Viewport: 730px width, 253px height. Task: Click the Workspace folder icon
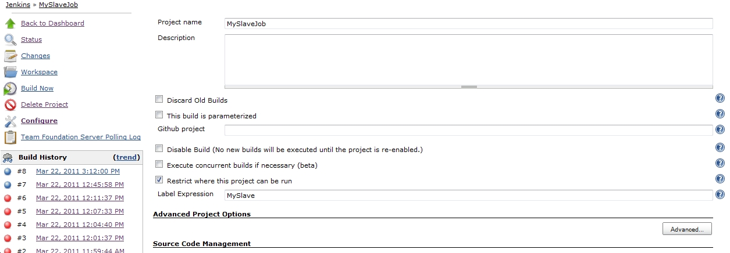coord(10,73)
